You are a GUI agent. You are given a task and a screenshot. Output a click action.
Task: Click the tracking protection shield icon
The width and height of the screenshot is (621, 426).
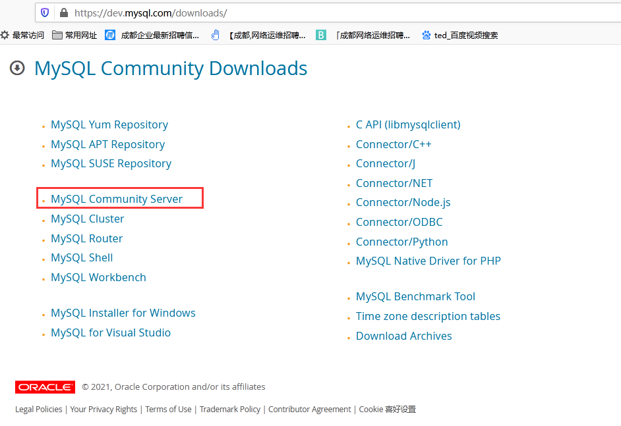(x=45, y=13)
